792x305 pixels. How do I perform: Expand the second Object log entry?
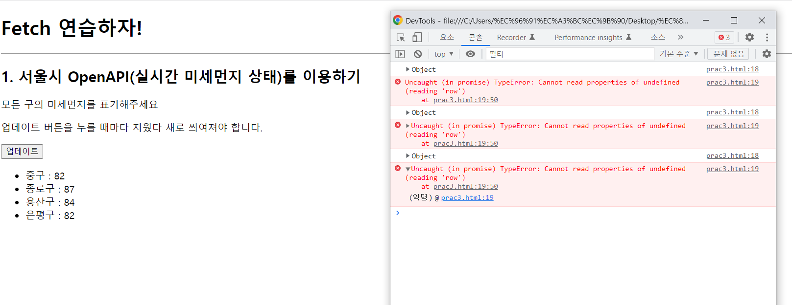(x=408, y=112)
